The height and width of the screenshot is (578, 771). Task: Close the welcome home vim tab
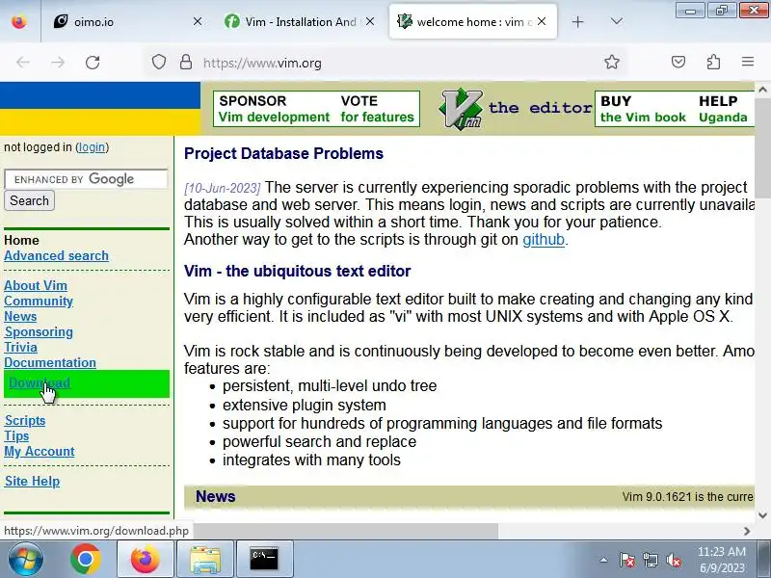tap(542, 21)
